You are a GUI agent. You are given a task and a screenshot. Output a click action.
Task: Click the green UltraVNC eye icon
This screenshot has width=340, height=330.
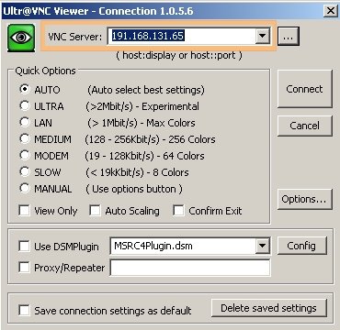pos(21,38)
